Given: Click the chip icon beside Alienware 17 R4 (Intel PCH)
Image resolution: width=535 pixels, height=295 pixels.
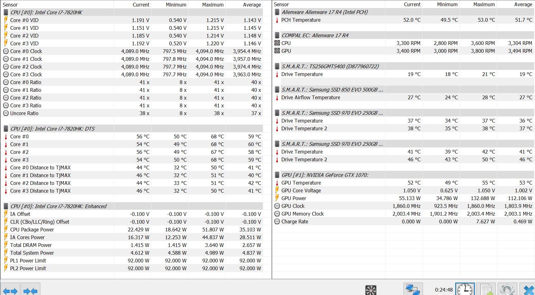Looking at the screenshot, I should click(x=277, y=12).
